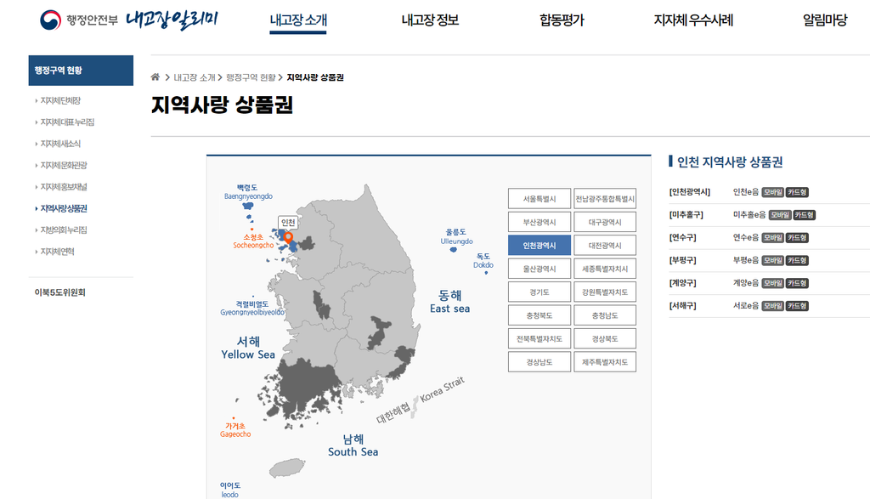Click the 카드형 tag for 부평e음
This screenshot has width=870, height=499.
[x=797, y=260]
